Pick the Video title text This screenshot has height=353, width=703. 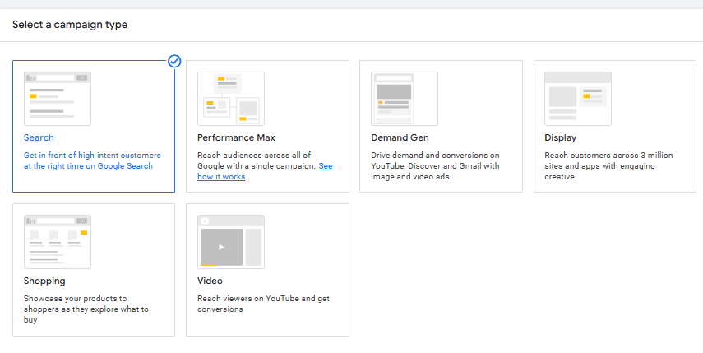point(210,281)
